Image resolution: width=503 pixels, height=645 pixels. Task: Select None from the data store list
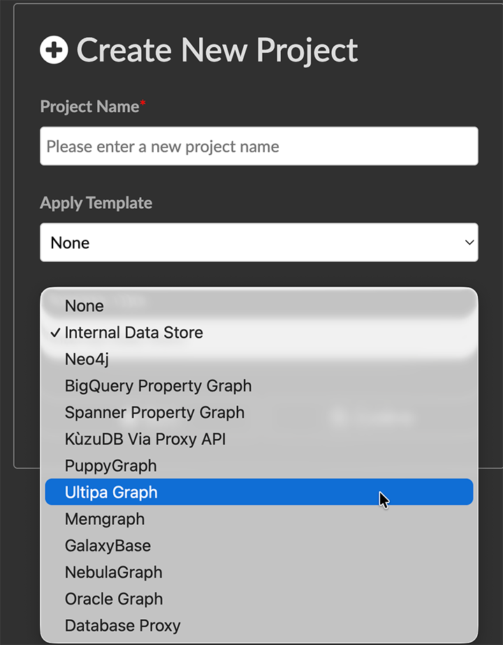click(84, 306)
